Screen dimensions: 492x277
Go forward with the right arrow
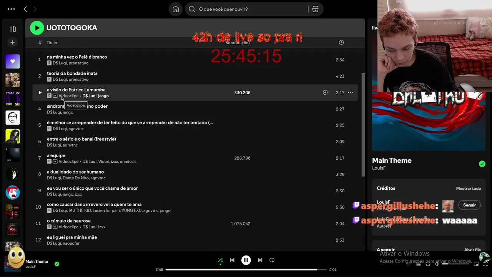tap(35, 9)
